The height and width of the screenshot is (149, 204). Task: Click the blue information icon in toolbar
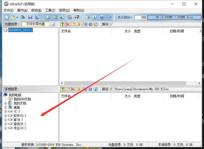coord(95,17)
